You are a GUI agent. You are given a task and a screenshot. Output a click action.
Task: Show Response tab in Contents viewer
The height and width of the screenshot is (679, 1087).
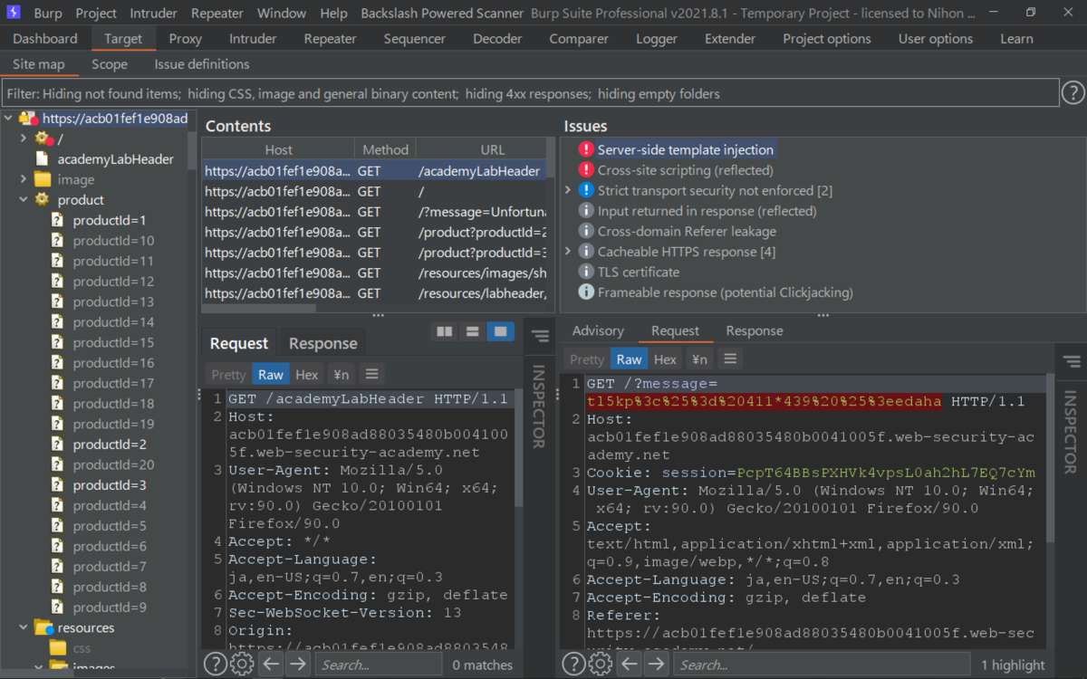323,343
